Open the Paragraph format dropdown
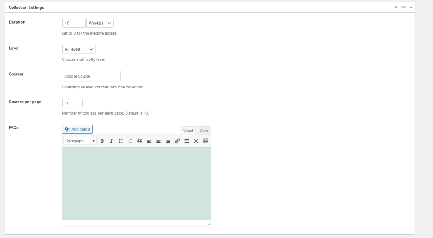The height and width of the screenshot is (238, 433). (80, 141)
